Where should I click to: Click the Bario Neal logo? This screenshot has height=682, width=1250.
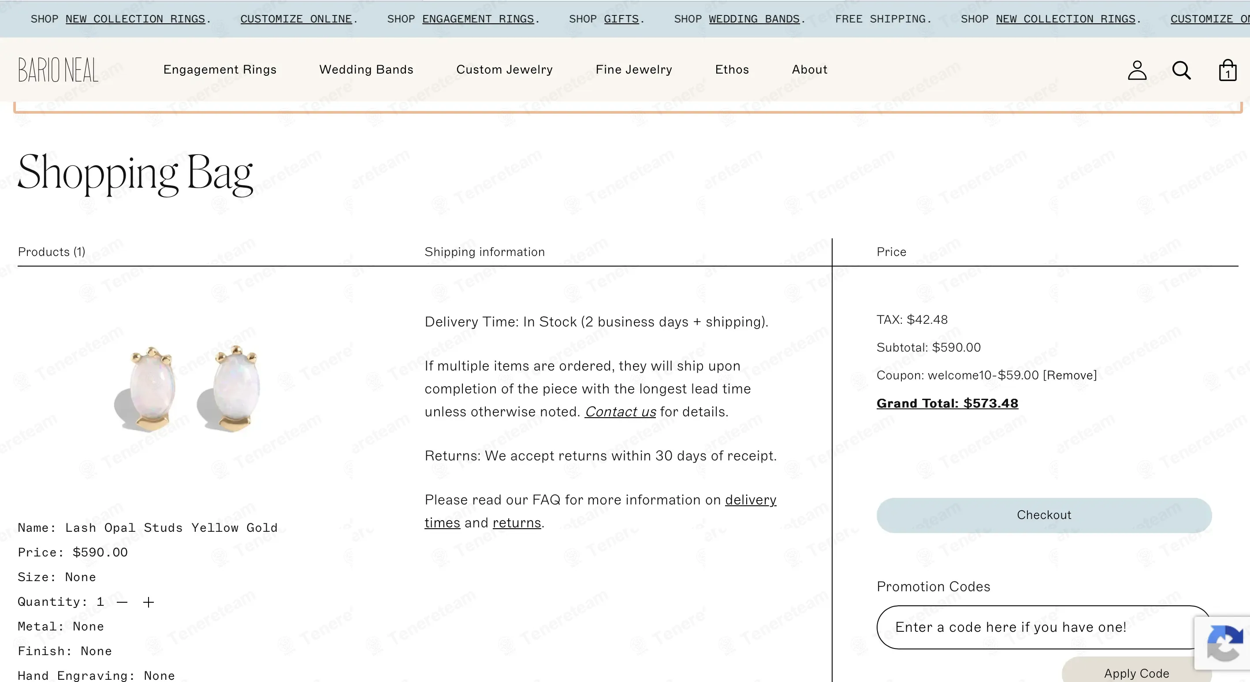pyautogui.click(x=58, y=70)
